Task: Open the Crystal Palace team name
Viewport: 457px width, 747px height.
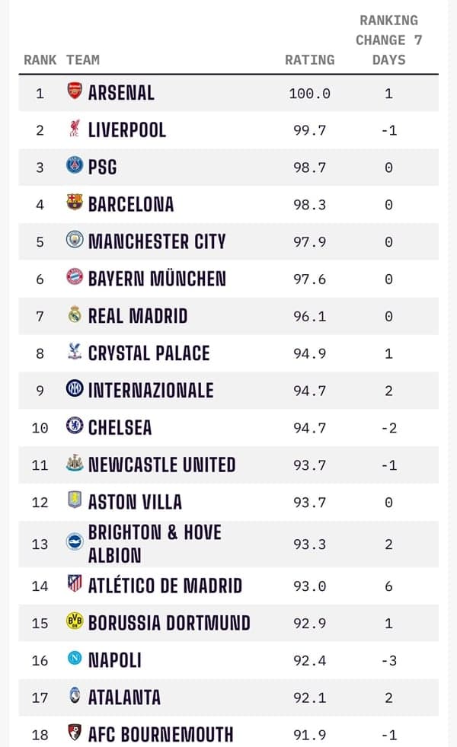Action: pyautogui.click(x=149, y=353)
